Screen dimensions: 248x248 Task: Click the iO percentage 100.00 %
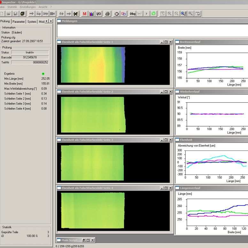(x=32, y=236)
